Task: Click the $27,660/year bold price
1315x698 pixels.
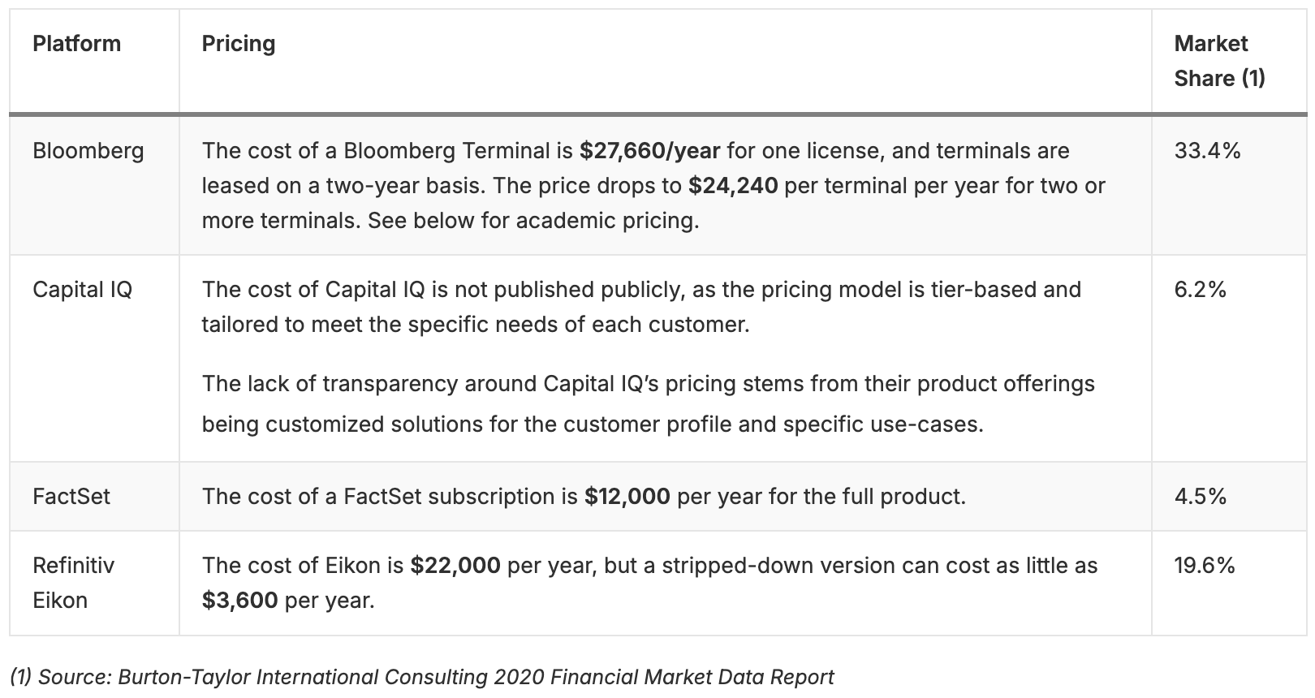Action: coord(650,151)
